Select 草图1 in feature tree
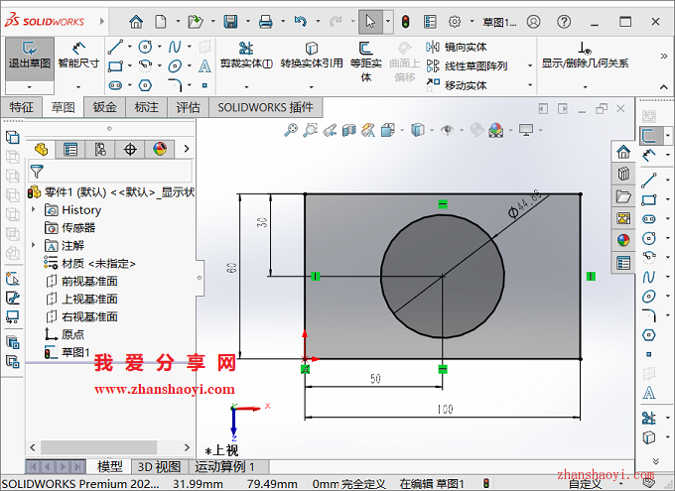The height and width of the screenshot is (491, 675). tap(67, 352)
